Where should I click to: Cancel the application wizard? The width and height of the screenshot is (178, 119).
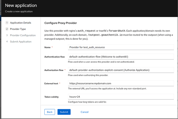84,112
